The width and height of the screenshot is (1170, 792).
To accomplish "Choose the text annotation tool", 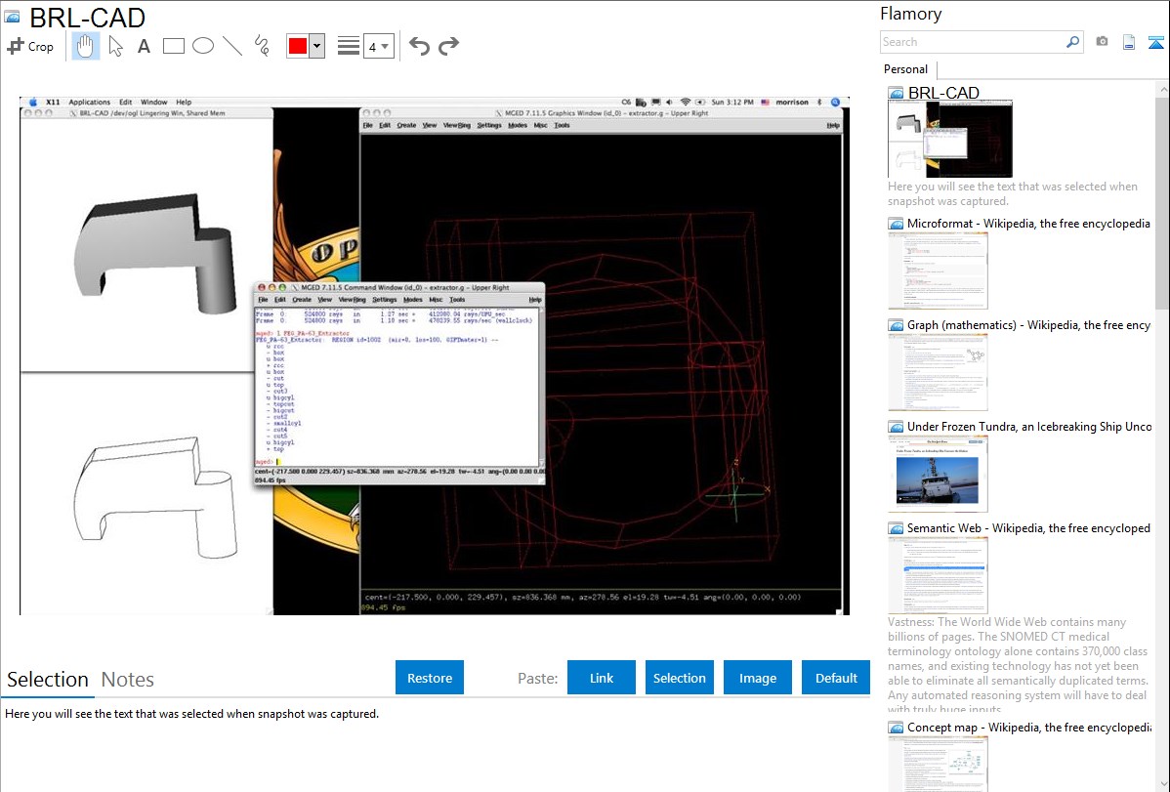I will (x=144, y=46).
